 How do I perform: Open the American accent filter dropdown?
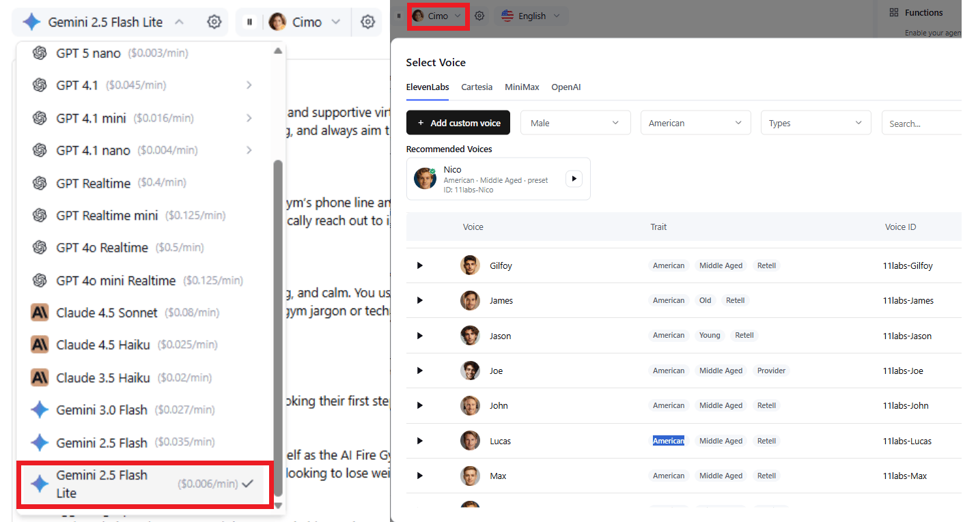[x=695, y=123]
